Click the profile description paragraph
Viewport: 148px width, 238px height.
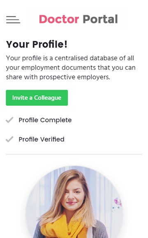coord(71,68)
